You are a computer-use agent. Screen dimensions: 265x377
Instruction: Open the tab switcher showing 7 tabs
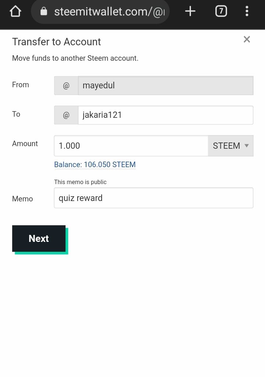221,12
